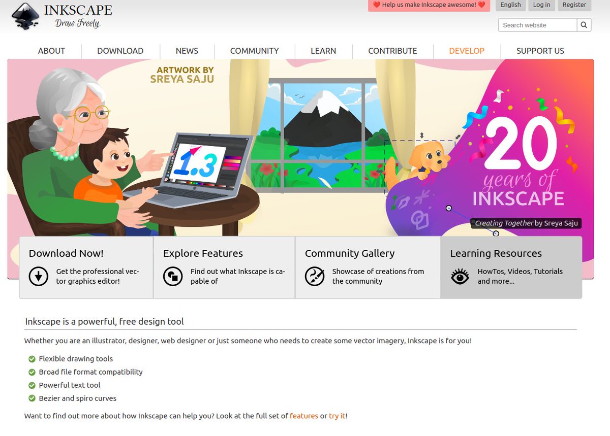Open the SUPPORT US menu

point(540,51)
